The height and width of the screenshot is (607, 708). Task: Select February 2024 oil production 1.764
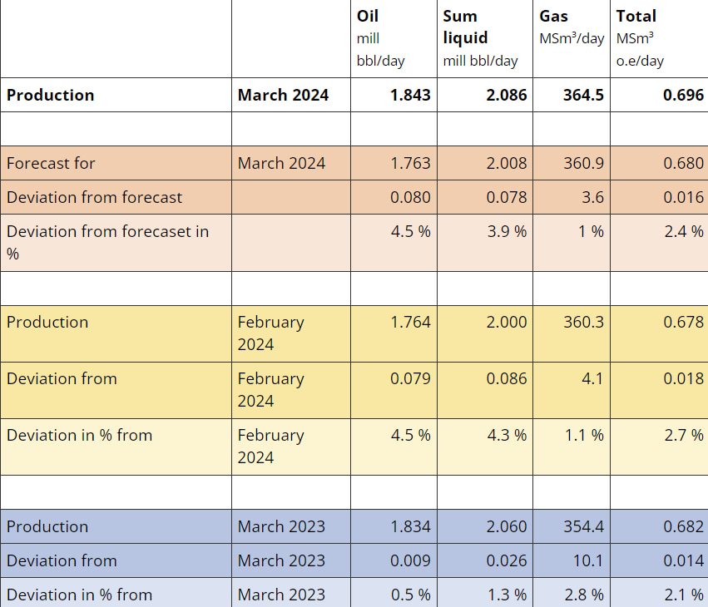pos(410,322)
